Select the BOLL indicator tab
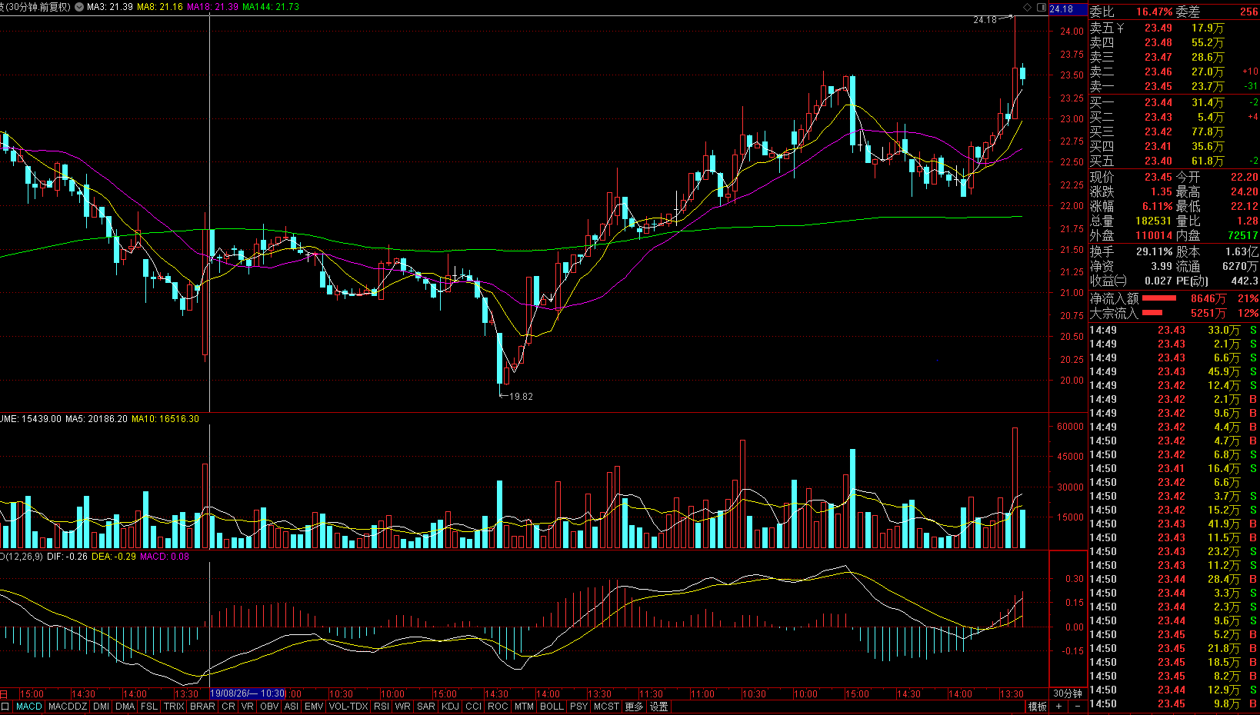Screen dimensions: 1260x715 click(552, 707)
